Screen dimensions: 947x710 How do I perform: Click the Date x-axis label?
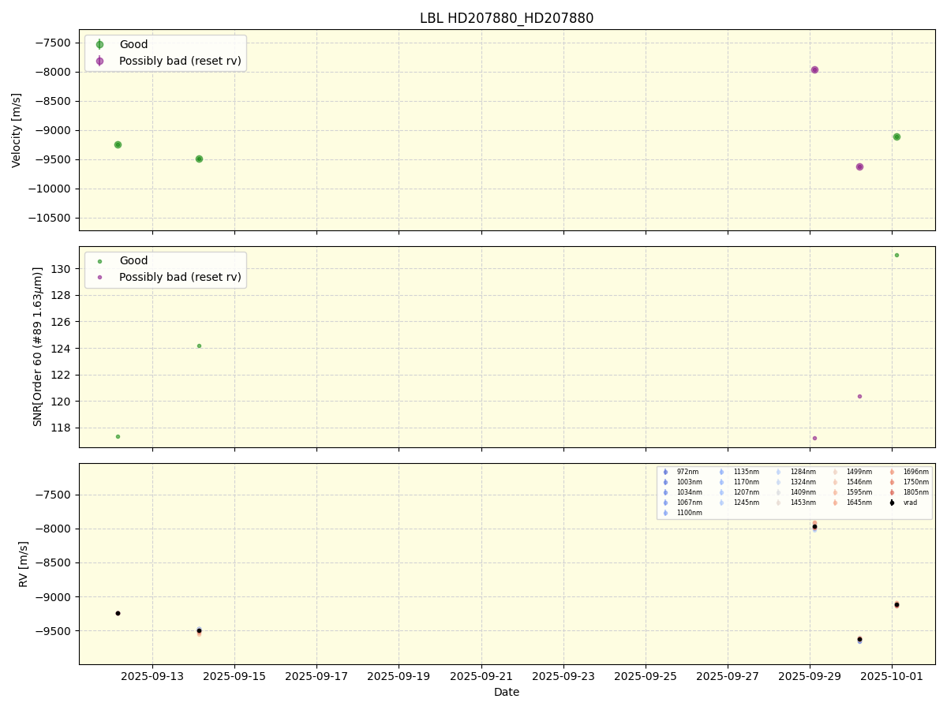tap(507, 692)
